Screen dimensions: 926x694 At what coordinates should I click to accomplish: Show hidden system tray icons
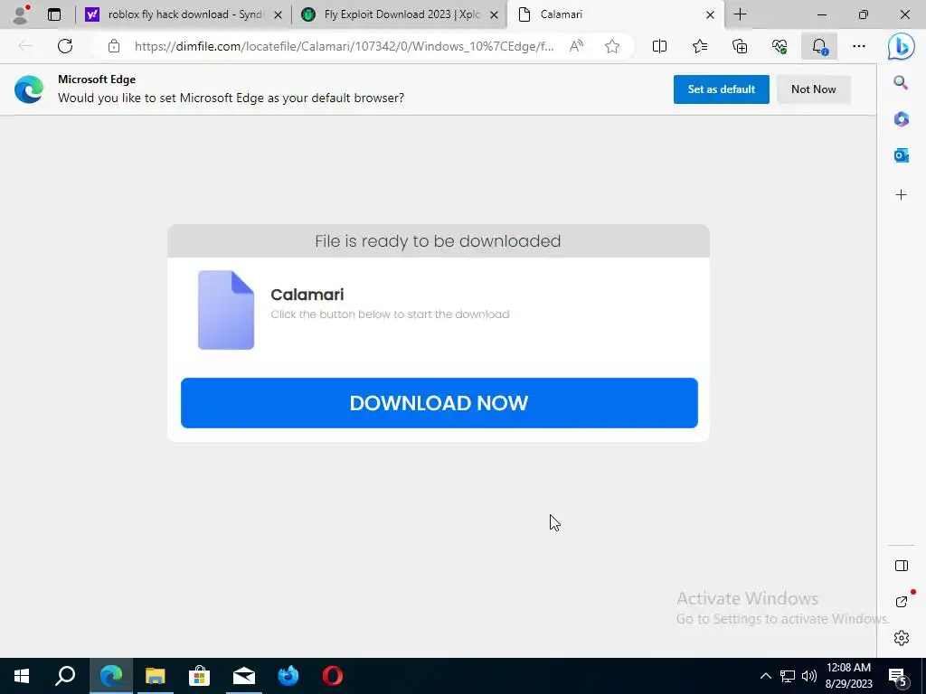click(765, 676)
